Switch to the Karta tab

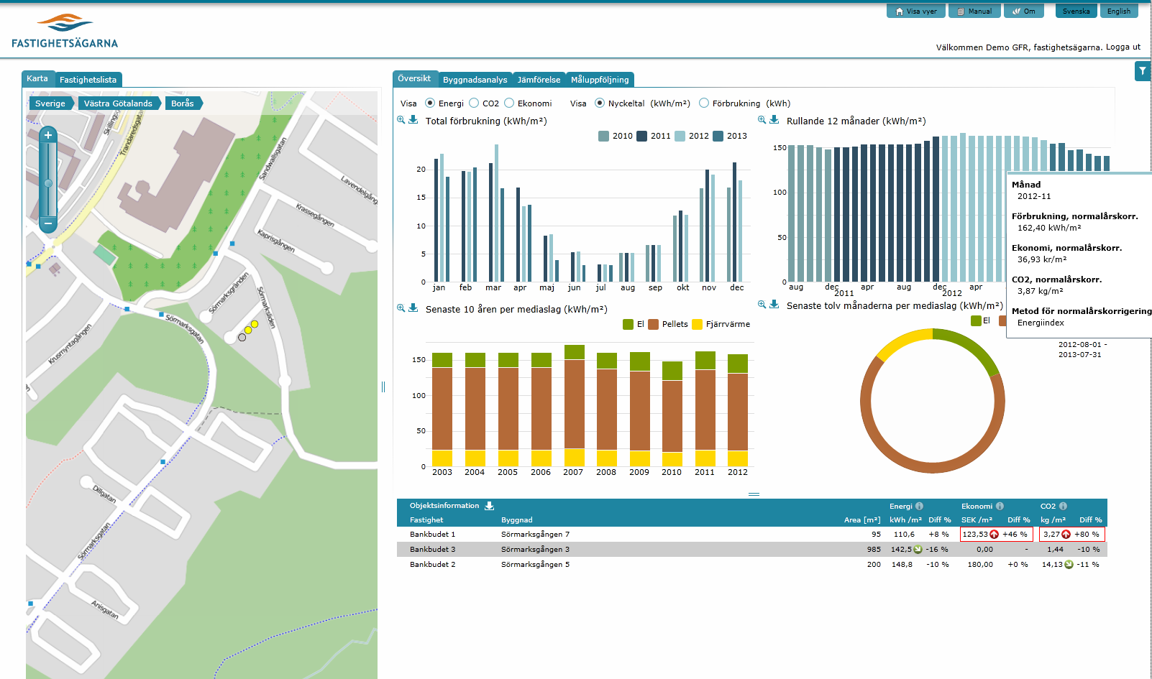(37, 79)
